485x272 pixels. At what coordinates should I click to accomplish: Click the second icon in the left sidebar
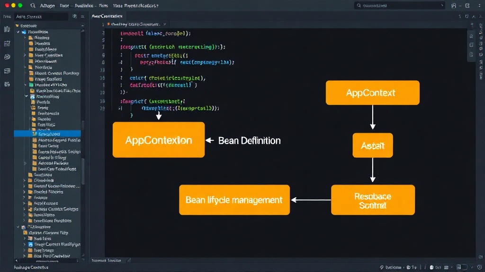click(x=7, y=43)
